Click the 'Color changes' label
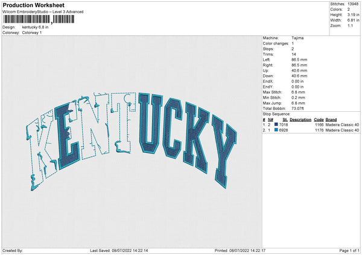This screenshot has height=255, width=362. point(276,43)
